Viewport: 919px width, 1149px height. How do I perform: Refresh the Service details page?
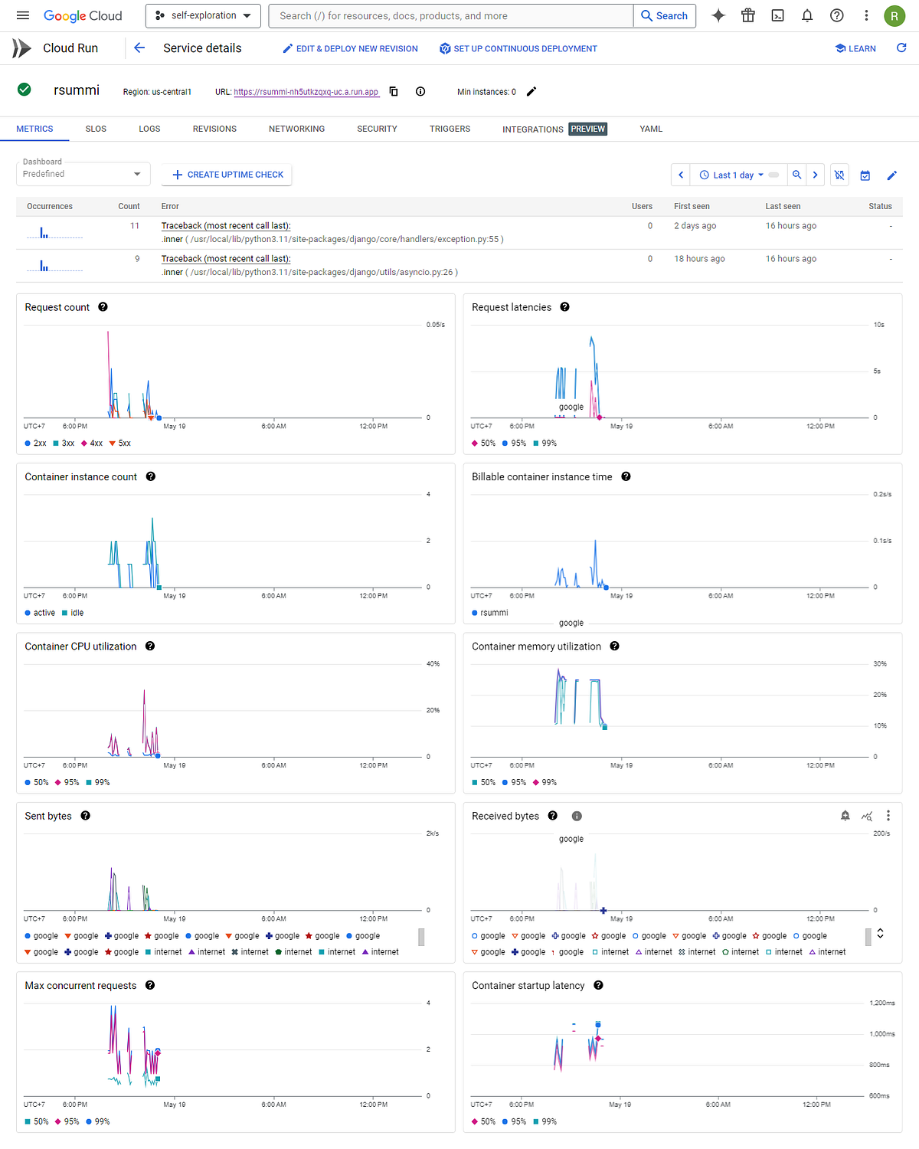(901, 48)
